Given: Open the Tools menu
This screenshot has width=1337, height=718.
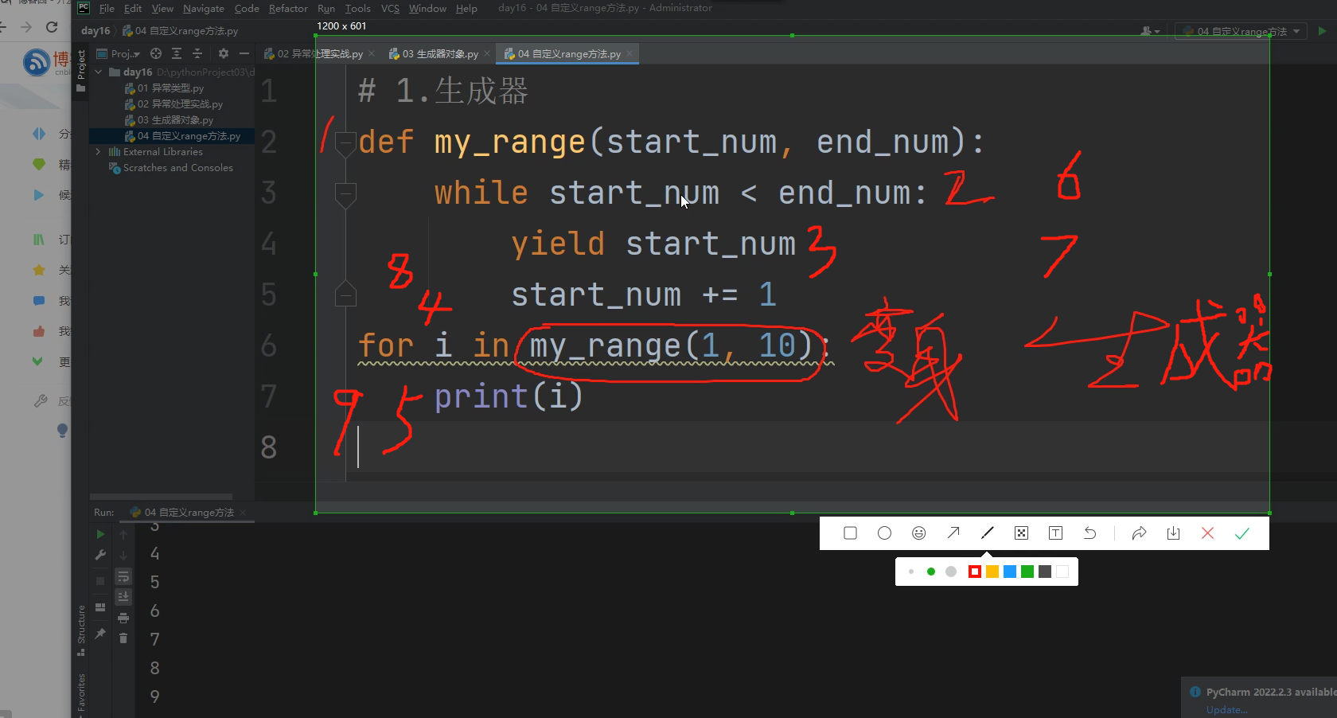Looking at the screenshot, I should click(x=358, y=9).
